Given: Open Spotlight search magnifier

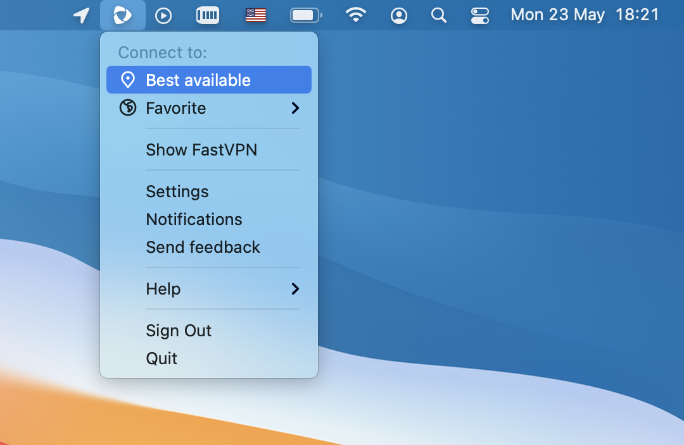Looking at the screenshot, I should [438, 15].
